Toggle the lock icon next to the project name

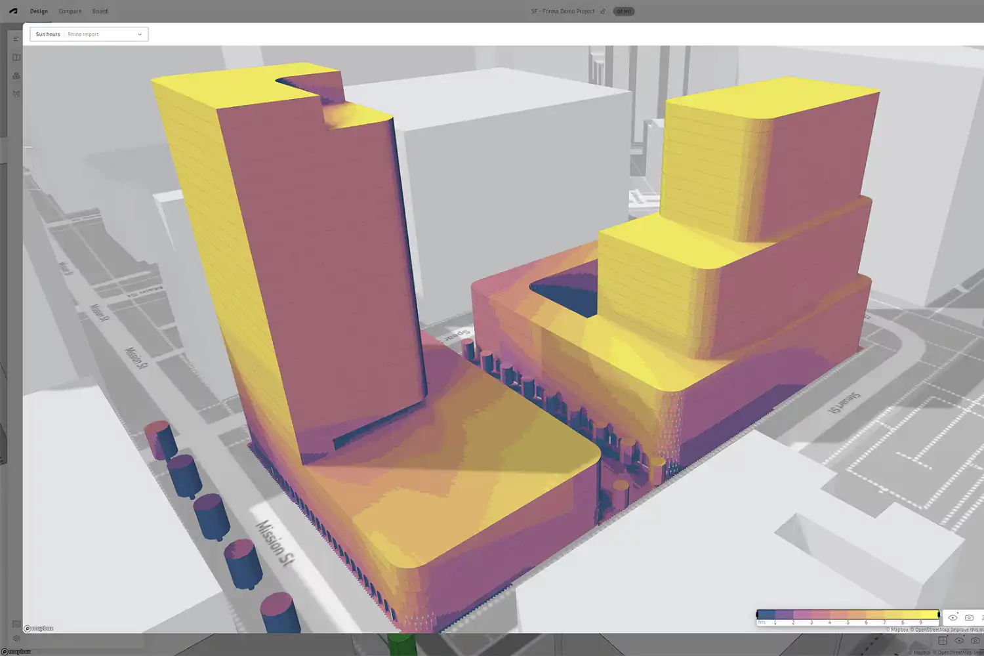tap(602, 11)
